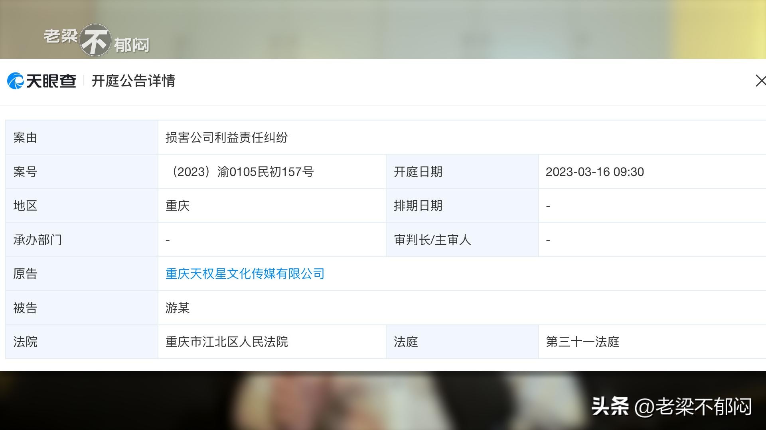Image resolution: width=766 pixels, height=430 pixels.
Task: Open the 重庆天权星文化传媒有限公司 link
Action: click(x=245, y=274)
